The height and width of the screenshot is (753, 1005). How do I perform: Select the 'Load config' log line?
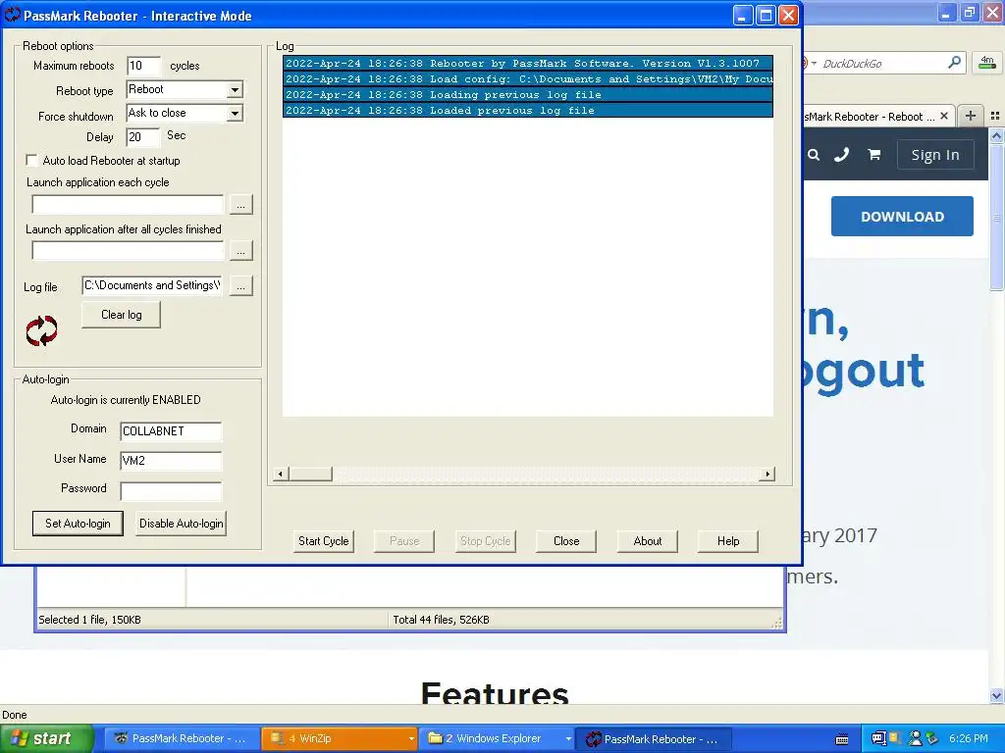[527, 78]
